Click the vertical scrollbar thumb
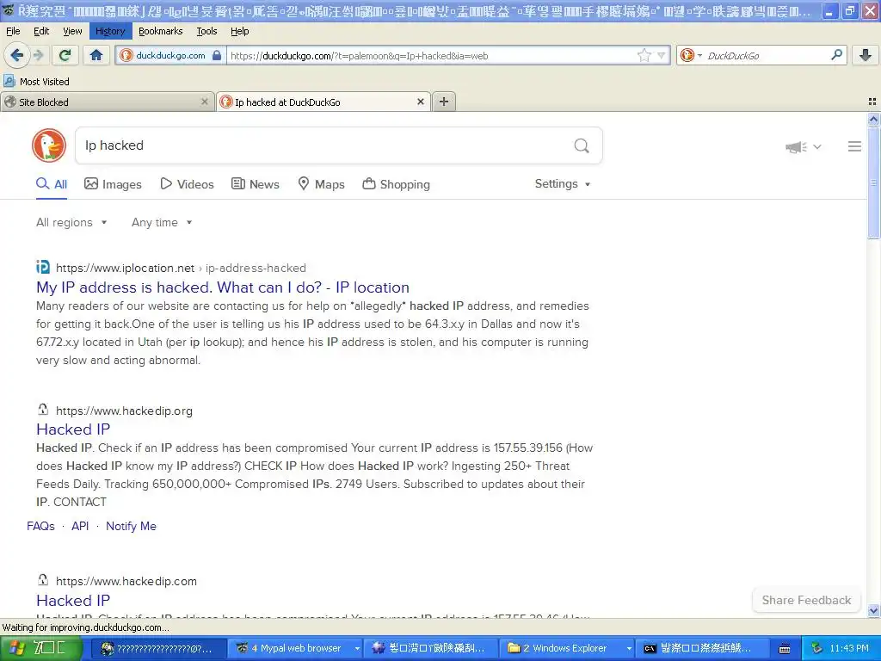The image size is (881, 661). [873, 182]
